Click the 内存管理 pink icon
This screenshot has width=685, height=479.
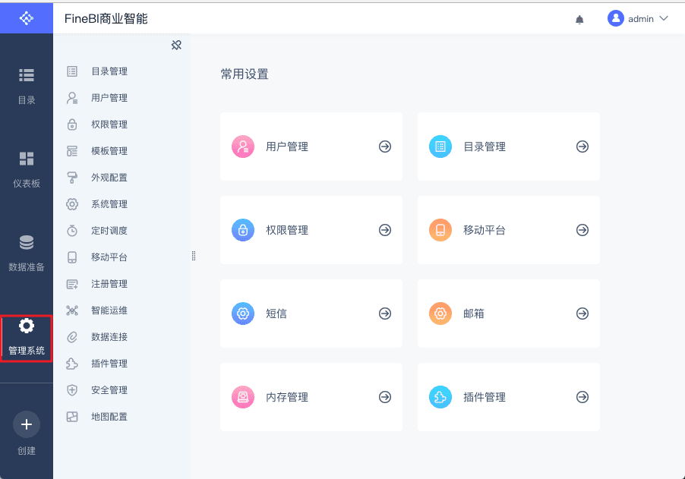pos(242,397)
